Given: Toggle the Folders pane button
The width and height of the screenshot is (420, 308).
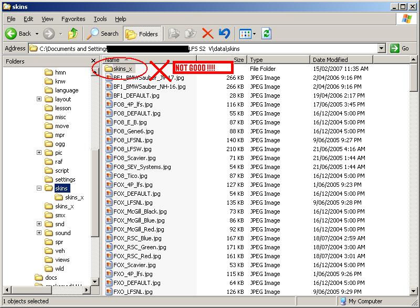Looking at the screenshot, I should pos(142,34).
